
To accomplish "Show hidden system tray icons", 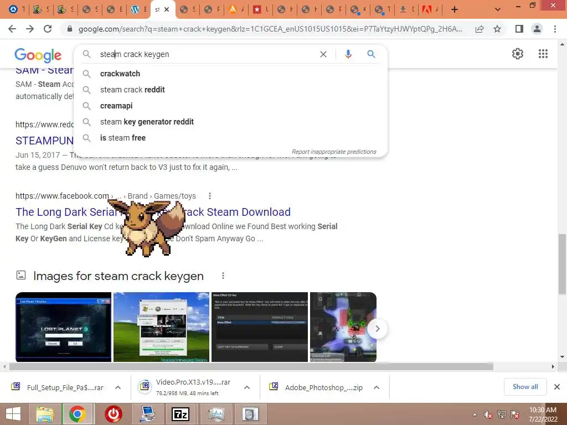I will (475, 415).
